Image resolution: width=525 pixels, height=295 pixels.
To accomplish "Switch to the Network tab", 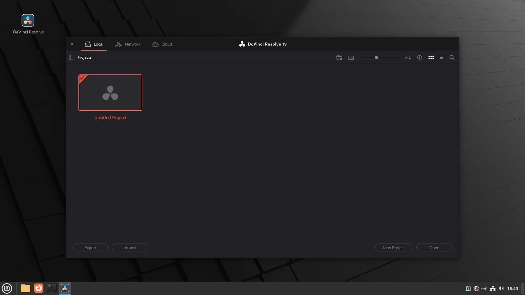I will (x=128, y=44).
